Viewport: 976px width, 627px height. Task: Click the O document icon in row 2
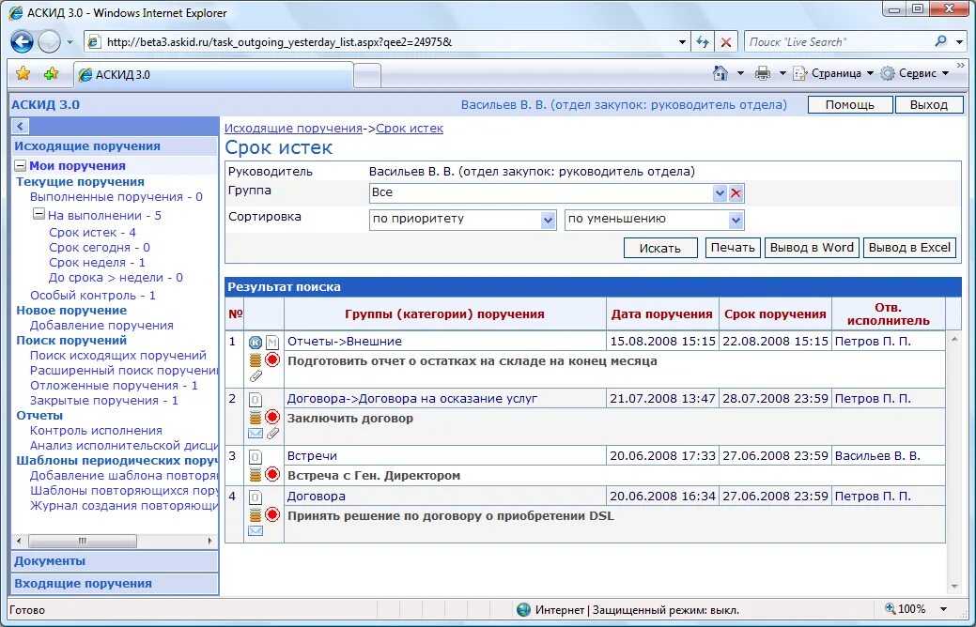pyautogui.click(x=256, y=399)
